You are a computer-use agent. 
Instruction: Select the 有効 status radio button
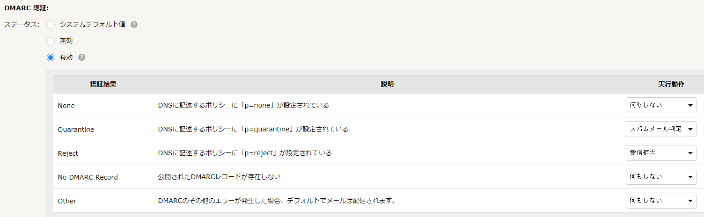(x=51, y=58)
